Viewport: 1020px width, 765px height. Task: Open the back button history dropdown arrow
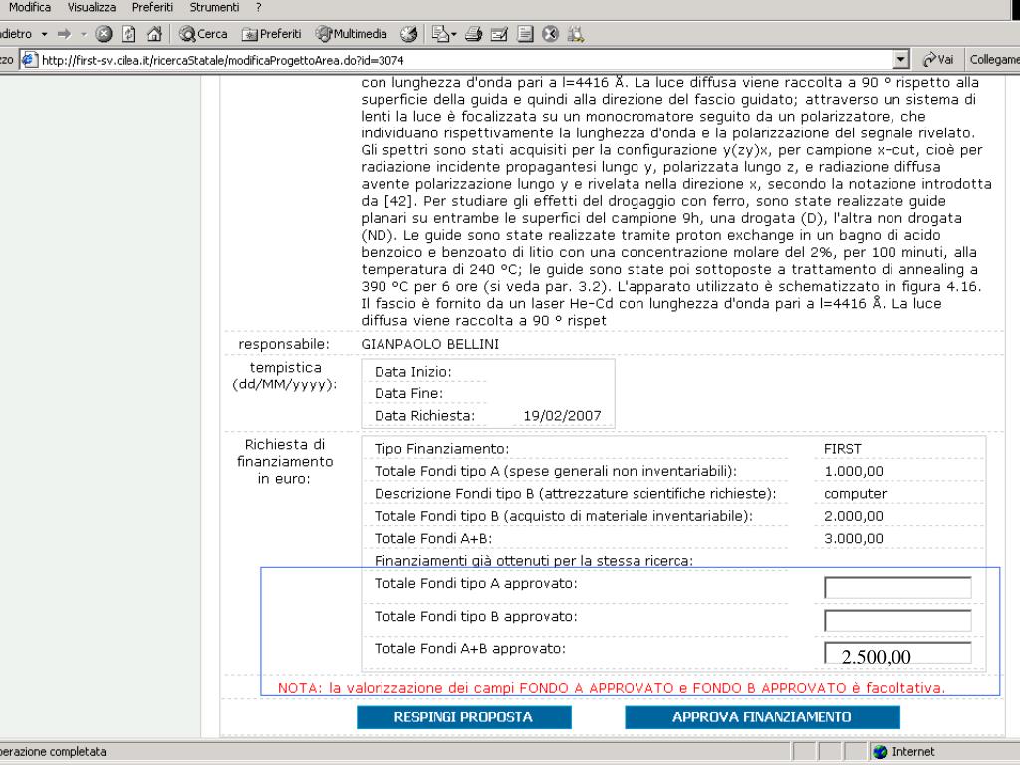click(x=44, y=34)
